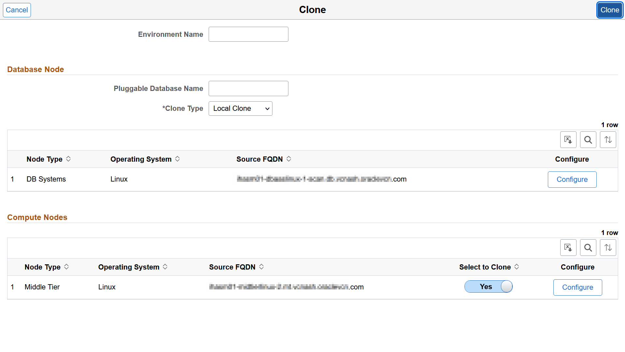The width and height of the screenshot is (625, 352).
Task: Disable Select to Clone for Middle Tier
Action: point(488,286)
